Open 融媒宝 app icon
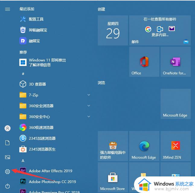 click(23, 41)
